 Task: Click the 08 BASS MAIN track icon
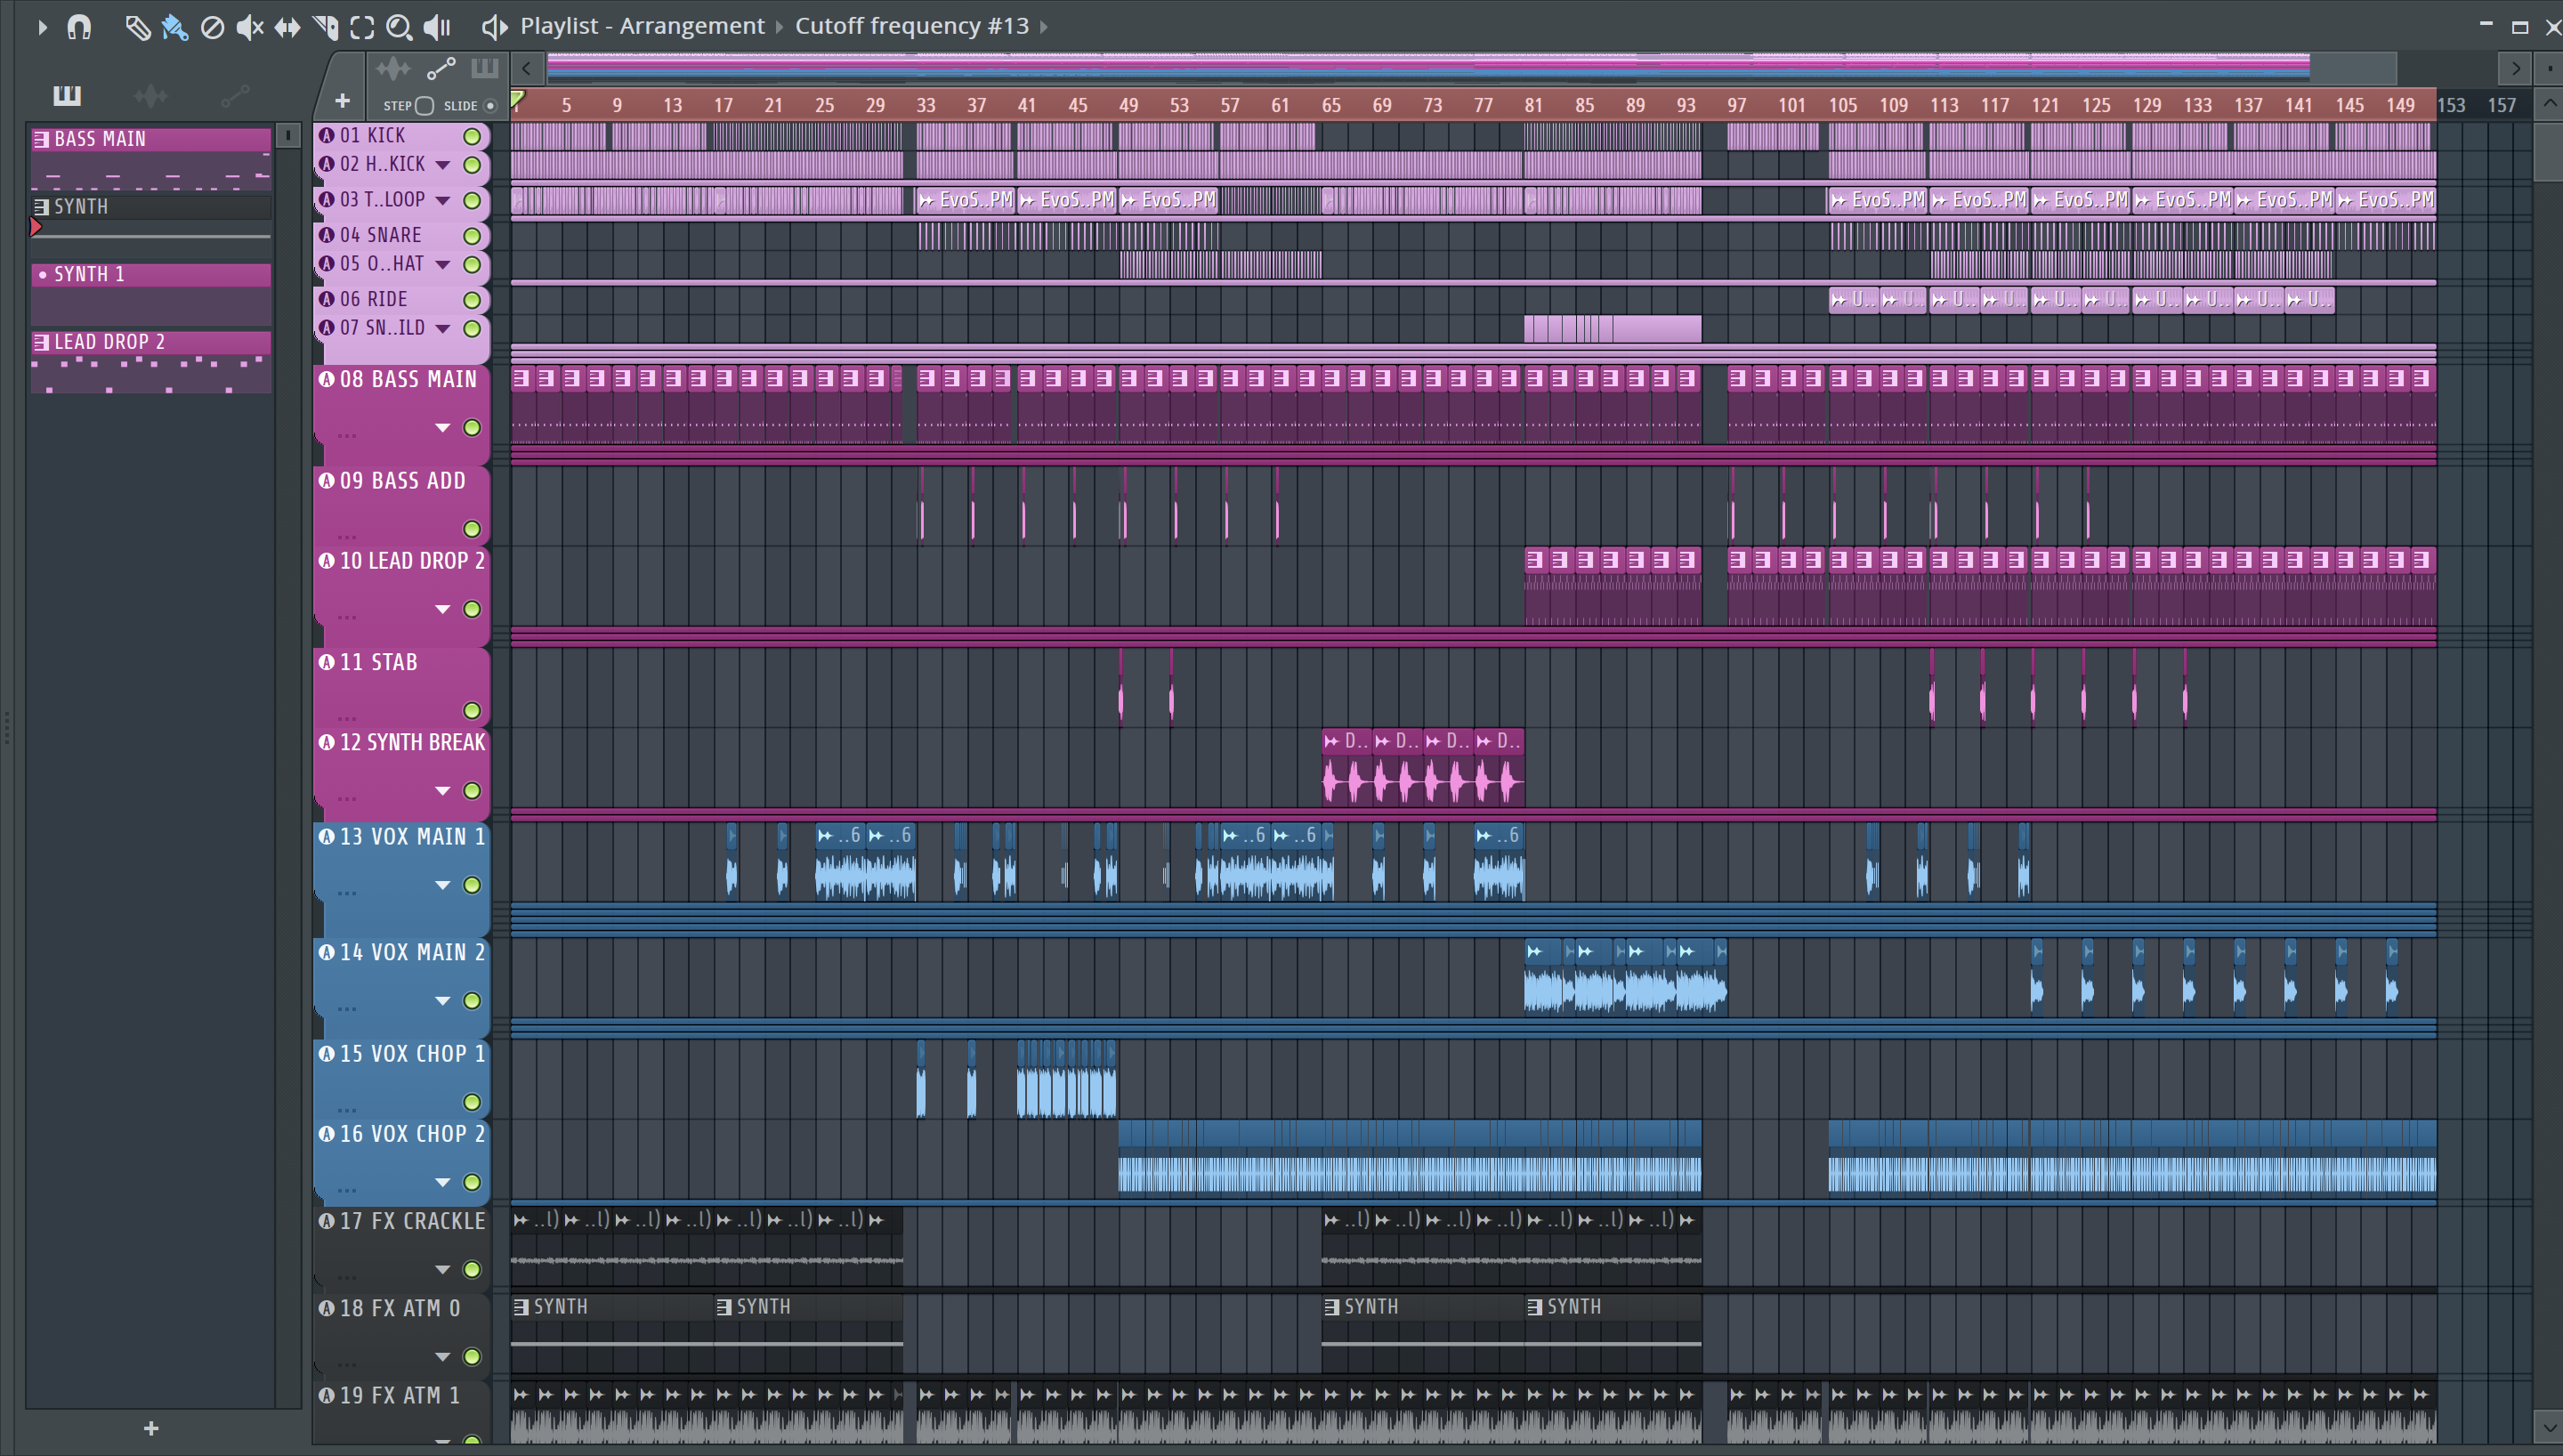point(327,379)
